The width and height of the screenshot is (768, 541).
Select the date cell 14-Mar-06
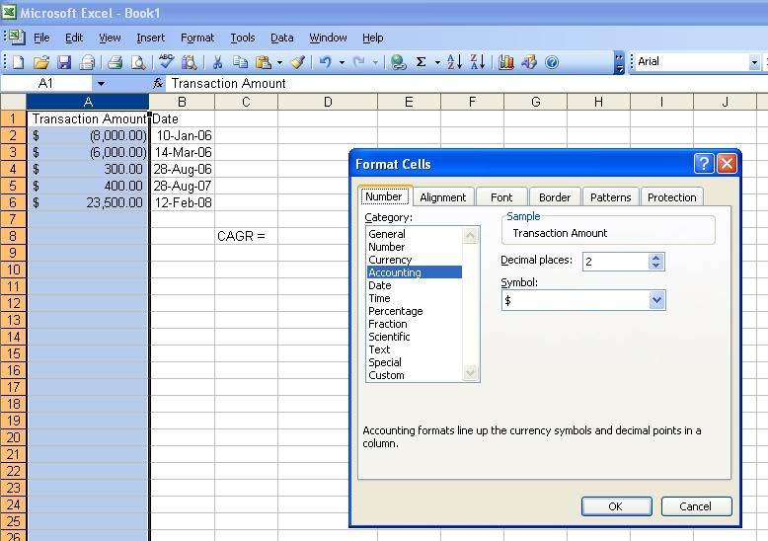click(x=183, y=152)
